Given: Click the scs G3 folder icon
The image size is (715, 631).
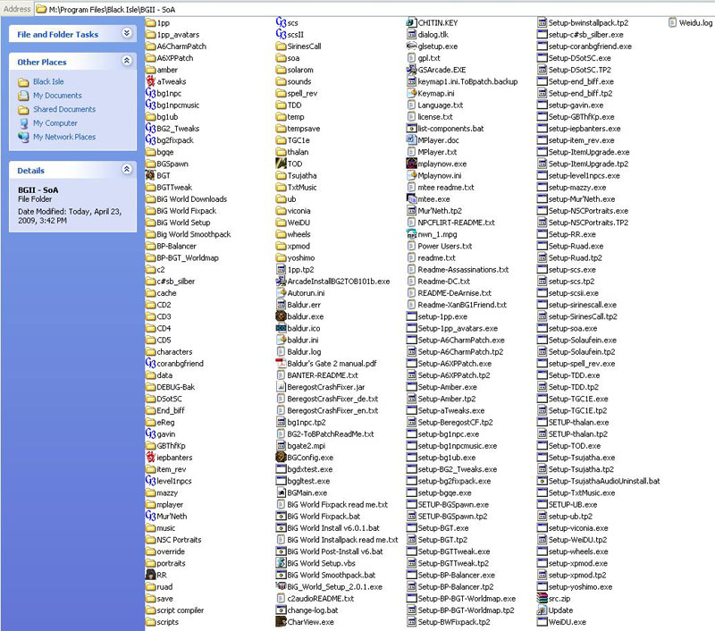Looking at the screenshot, I should click(281, 21).
